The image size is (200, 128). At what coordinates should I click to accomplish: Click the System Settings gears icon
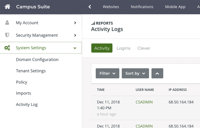(x=7, y=48)
